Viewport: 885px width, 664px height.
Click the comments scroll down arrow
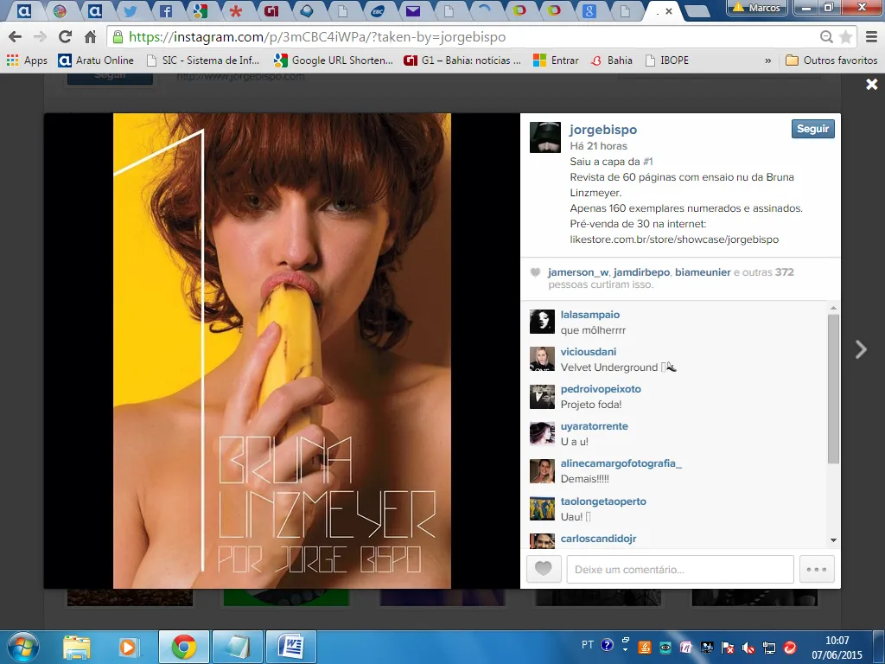coord(834,540)
